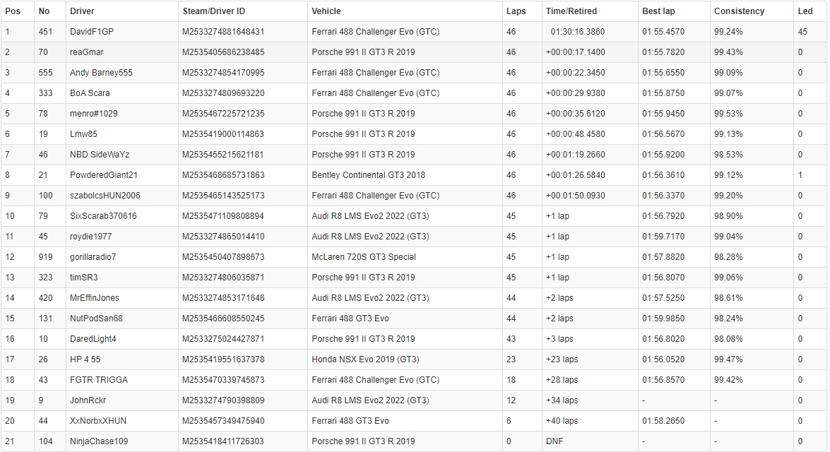Click car number 451
The width and height of the screenshot is (830, 452).
point(45,32)
